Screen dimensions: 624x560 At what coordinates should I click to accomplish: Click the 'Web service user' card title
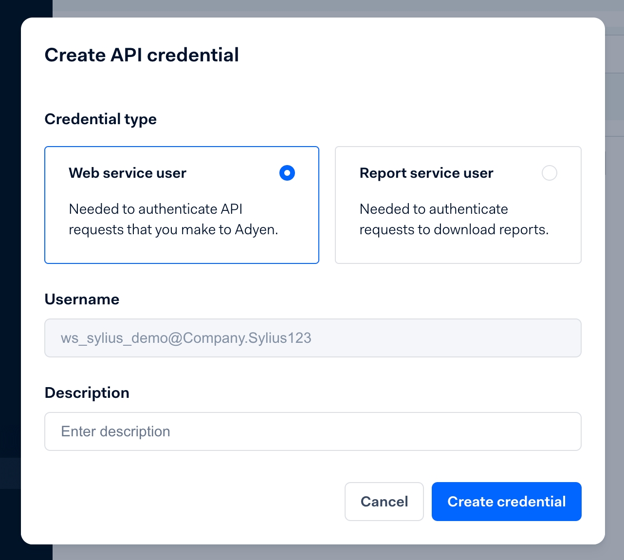(128, 173)
